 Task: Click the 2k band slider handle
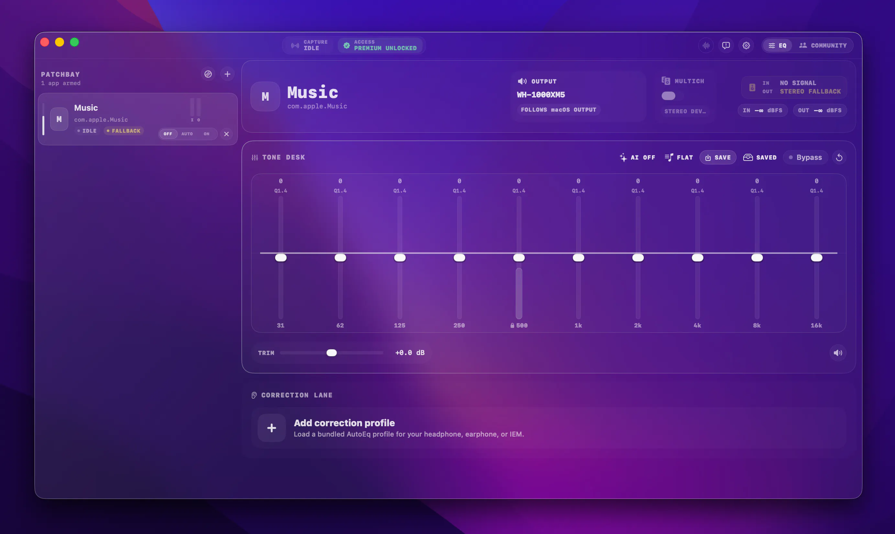[x=638, y=258]
